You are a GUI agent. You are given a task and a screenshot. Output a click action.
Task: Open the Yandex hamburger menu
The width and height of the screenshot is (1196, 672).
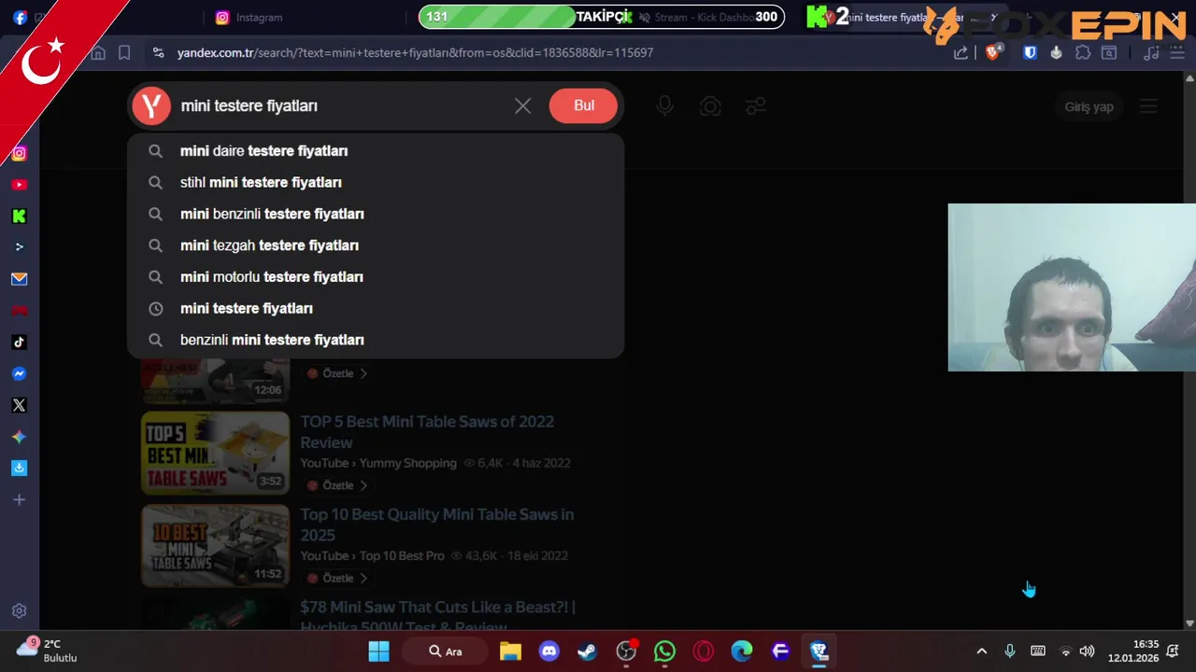click(x=1148, y=106)
